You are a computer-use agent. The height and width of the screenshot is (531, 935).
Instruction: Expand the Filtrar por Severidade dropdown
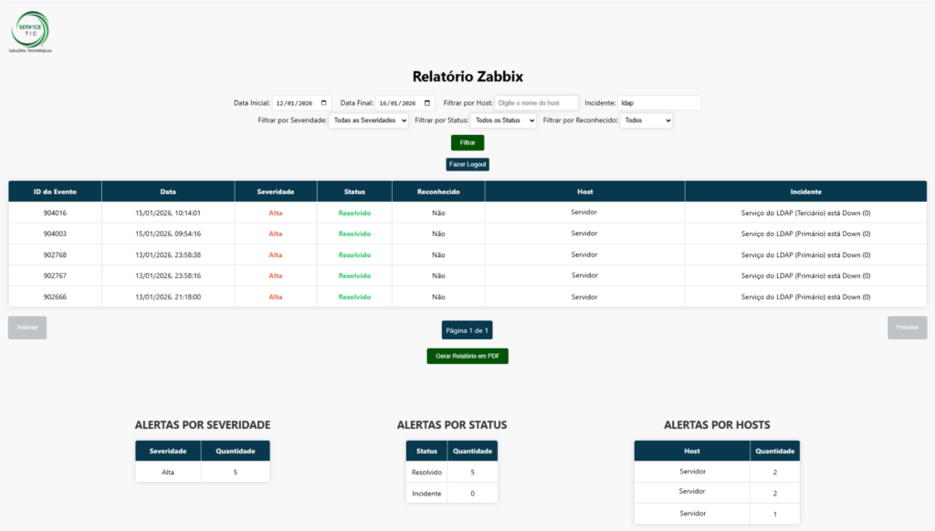(x=368, y=120)
